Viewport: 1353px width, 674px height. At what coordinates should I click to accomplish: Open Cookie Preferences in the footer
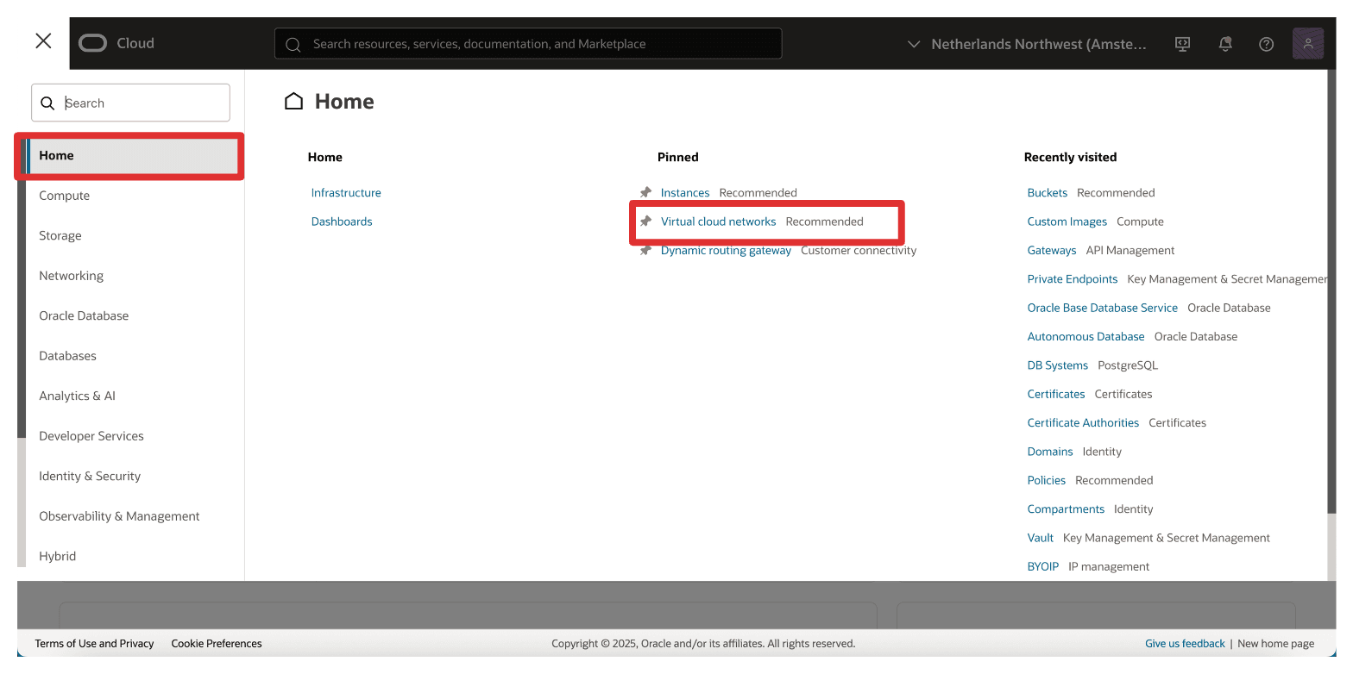click(217, 643)
